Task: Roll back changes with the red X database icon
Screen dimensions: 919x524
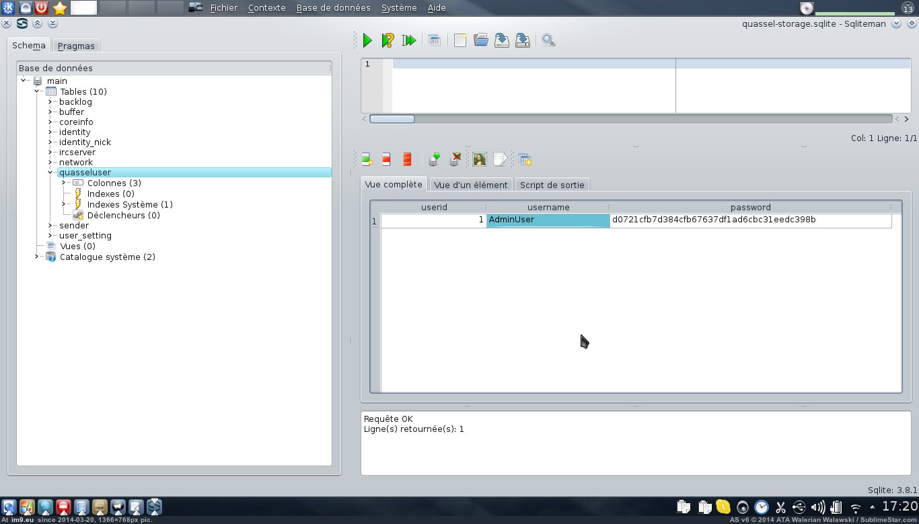Action: (x=455, y=159)
